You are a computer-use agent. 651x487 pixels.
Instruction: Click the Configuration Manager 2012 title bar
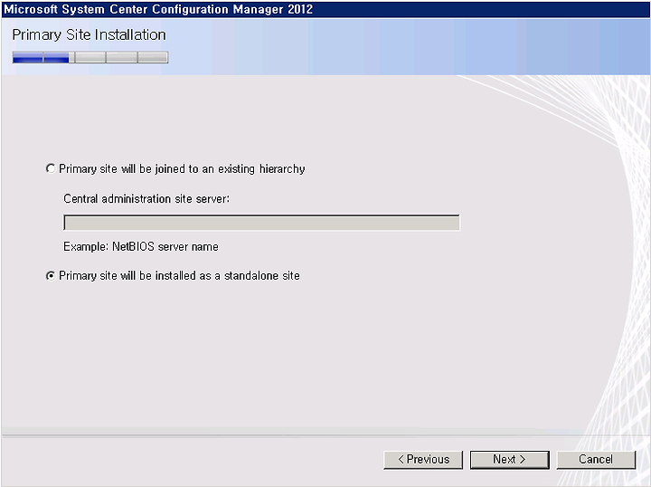tap(325, 9)
